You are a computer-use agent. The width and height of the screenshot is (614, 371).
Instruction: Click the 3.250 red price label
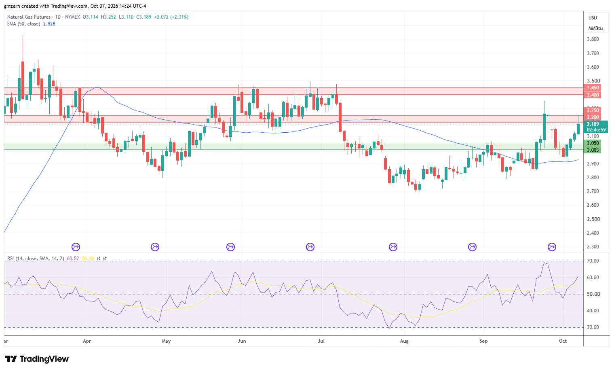(x=593, y=110)
